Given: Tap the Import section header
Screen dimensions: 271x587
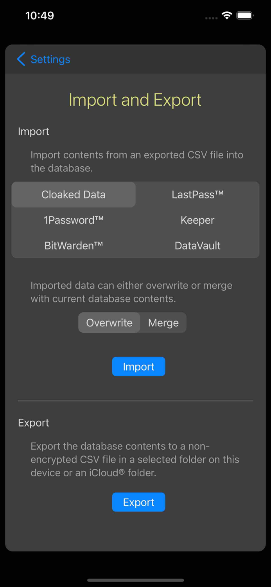Looking at the screenshot, I should [x=33, y=131].
